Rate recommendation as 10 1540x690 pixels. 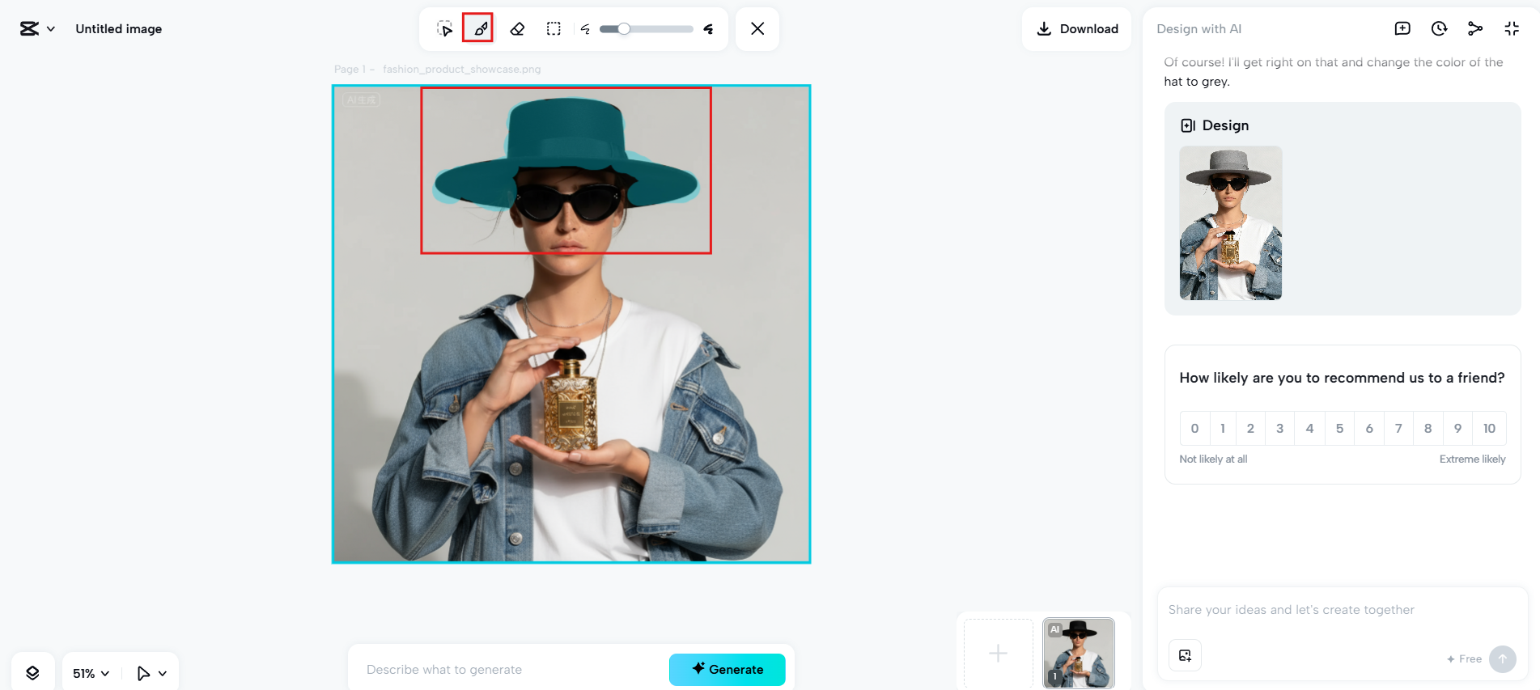point(1489,429)
